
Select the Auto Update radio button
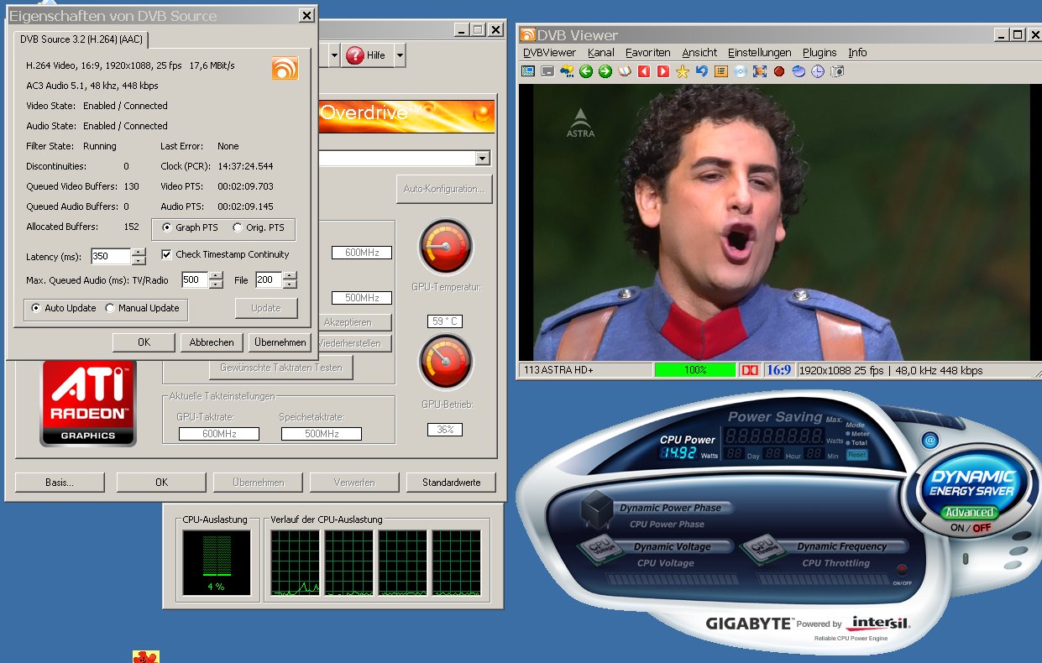(35, 308)
